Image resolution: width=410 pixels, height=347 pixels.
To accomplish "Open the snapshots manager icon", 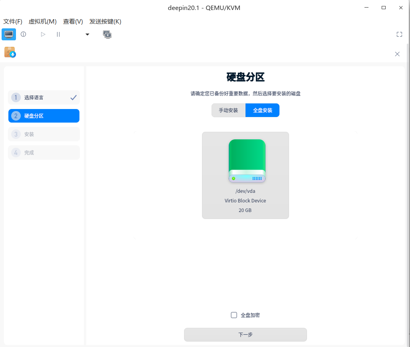I will (x=107, y=34).
